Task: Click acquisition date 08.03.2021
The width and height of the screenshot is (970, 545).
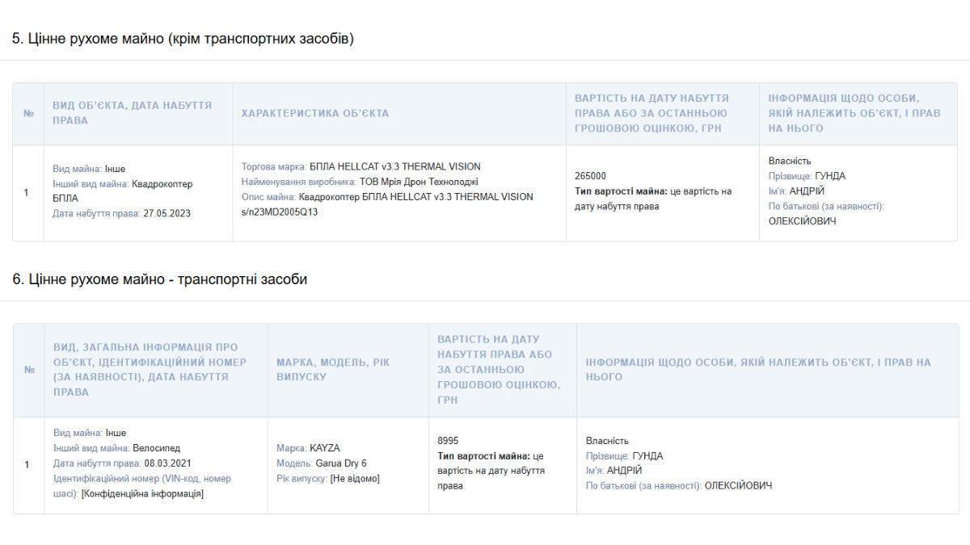Action: pyautogui.click(x=168, y=463)
